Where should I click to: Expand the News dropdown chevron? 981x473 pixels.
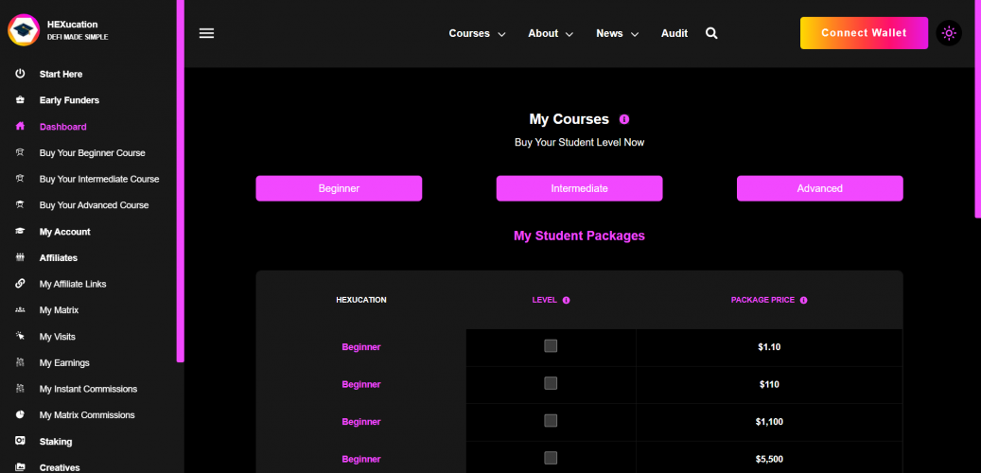pos(635,34)
